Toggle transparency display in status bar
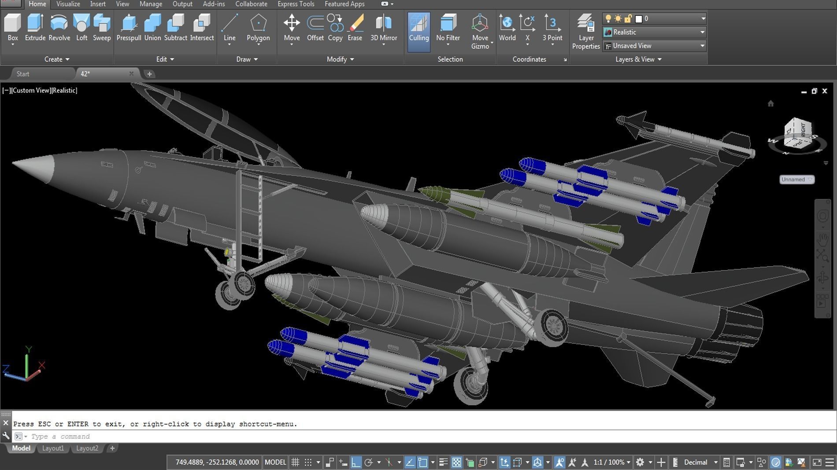Screen dimensions: 837x470 456,462
